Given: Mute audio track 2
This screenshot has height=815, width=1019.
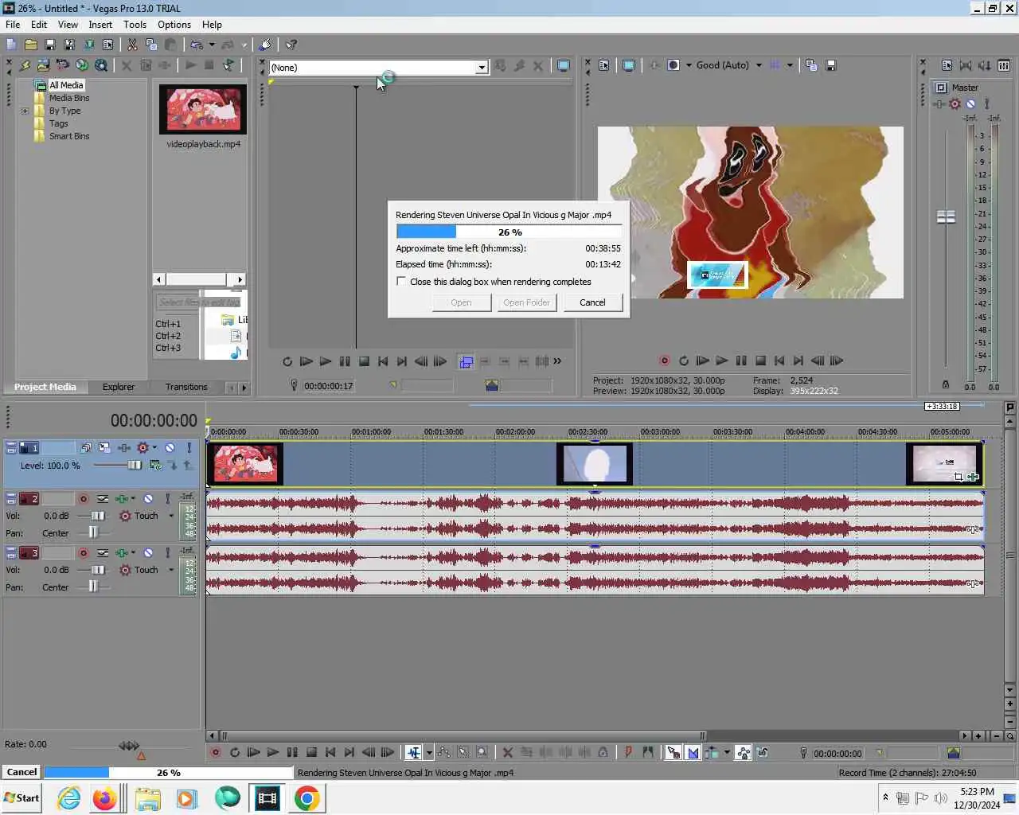Looking at the screenshot, I should 148,499.
